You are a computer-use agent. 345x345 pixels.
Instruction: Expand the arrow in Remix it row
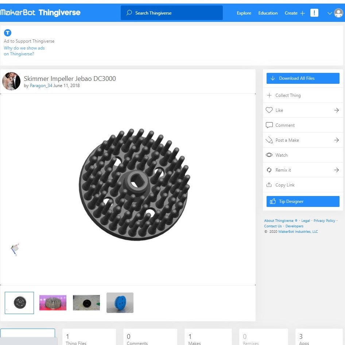click(x=336, y=170)
